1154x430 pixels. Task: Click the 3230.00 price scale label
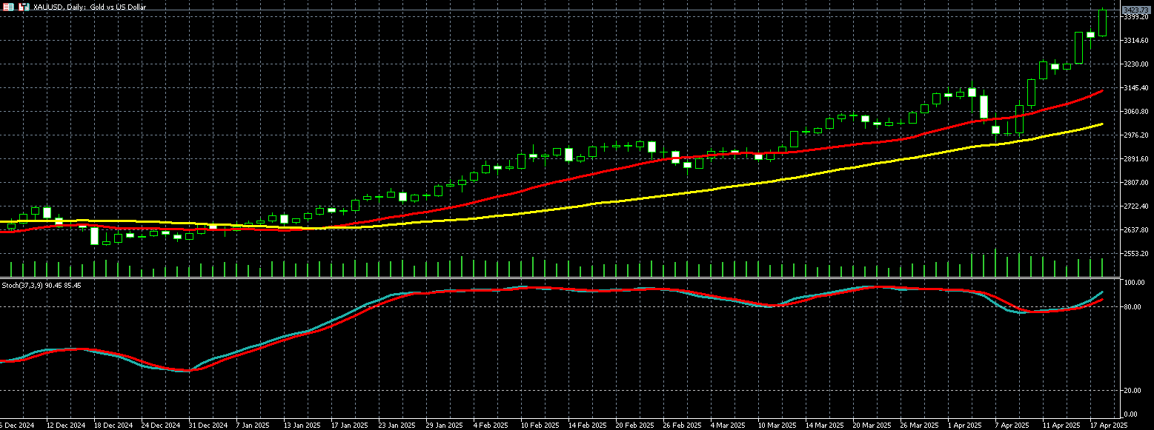[x=1135, y=64]
